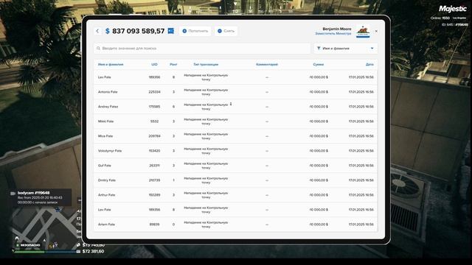
Task: Open the faction emblem avatar
Action: click(363, 31)
